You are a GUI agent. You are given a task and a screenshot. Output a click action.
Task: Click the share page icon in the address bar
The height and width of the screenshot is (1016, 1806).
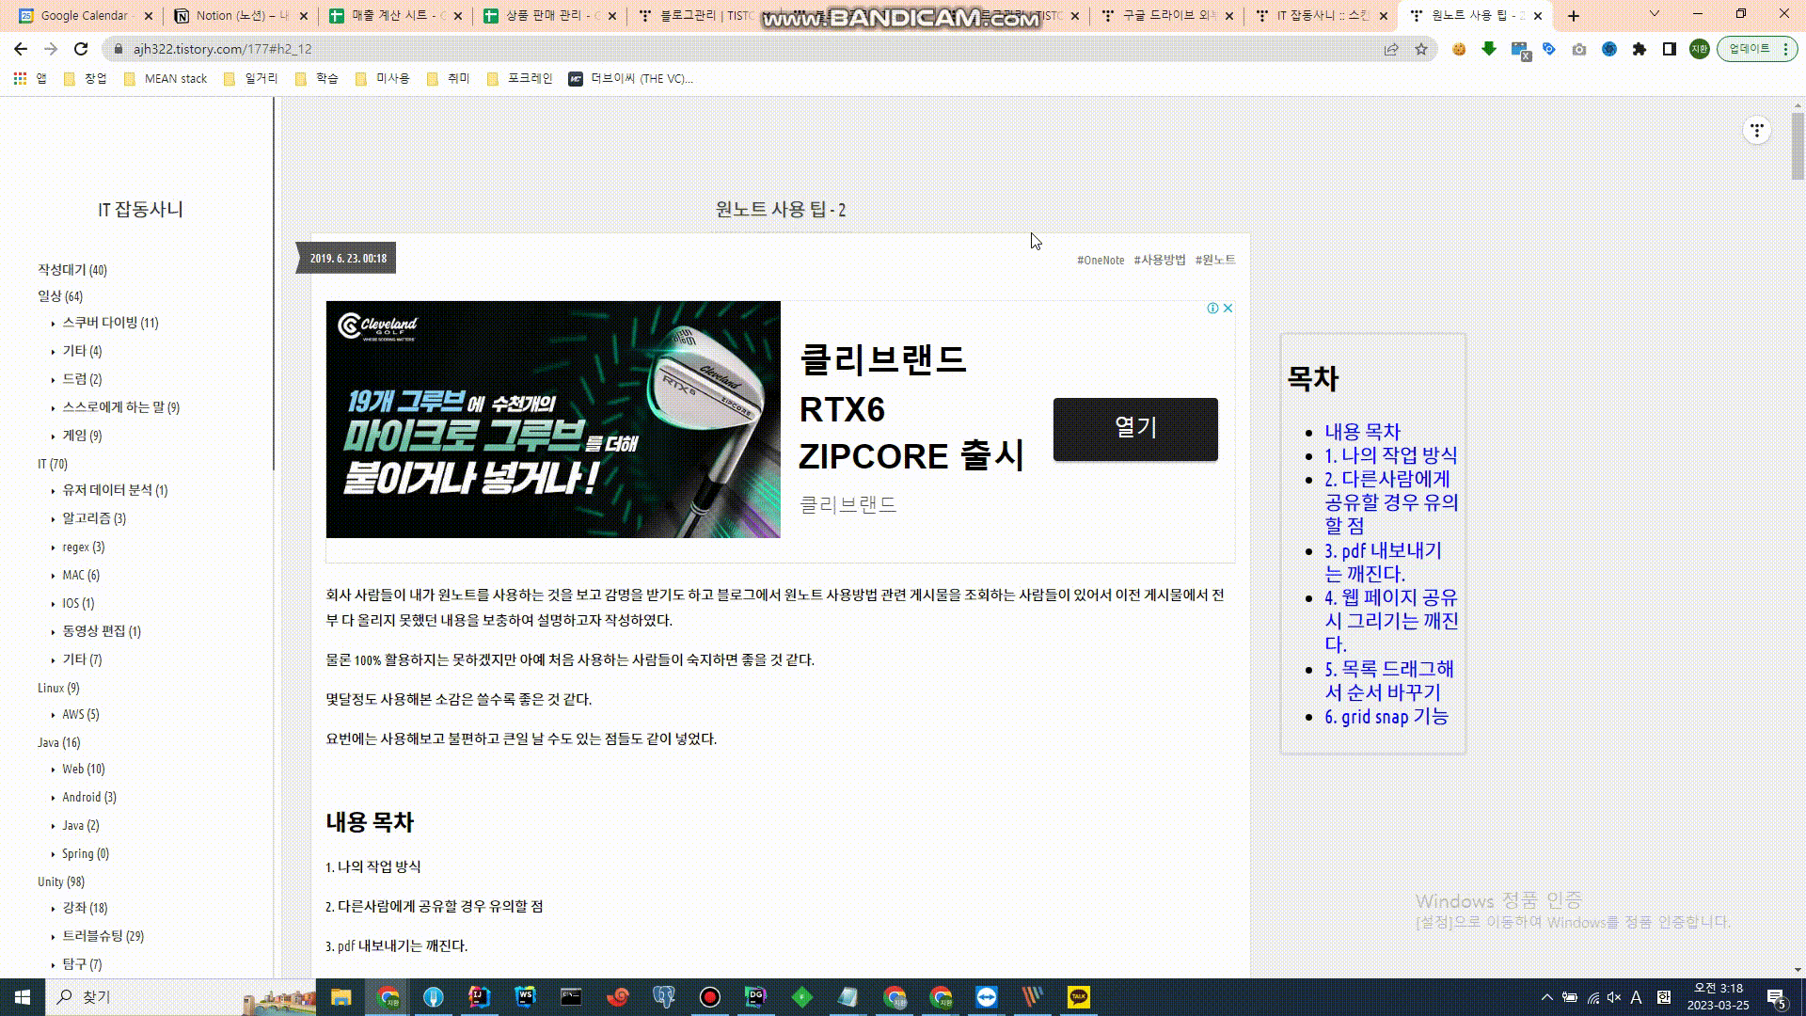1391,49
